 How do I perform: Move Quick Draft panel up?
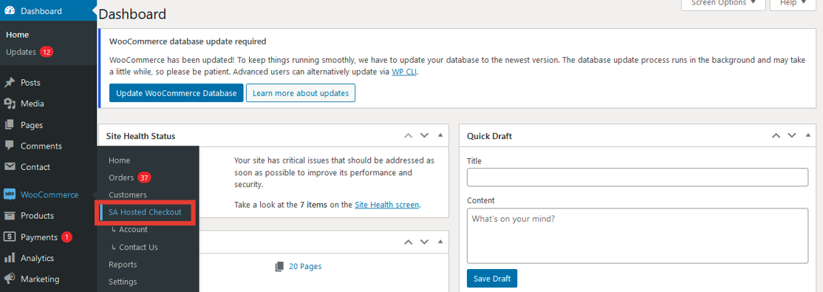pyautogui.click(x=776, y=135)
